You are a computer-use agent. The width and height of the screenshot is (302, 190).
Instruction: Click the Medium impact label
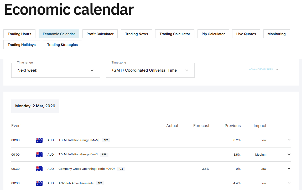261,155
